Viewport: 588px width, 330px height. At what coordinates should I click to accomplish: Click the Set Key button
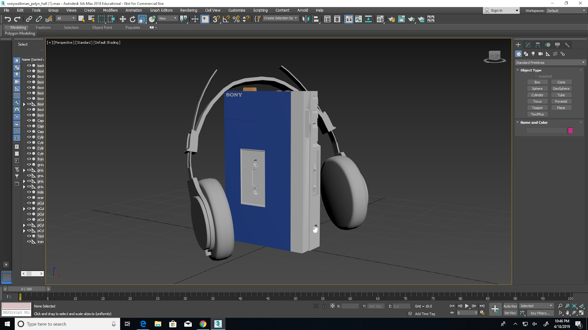[510, 313]
